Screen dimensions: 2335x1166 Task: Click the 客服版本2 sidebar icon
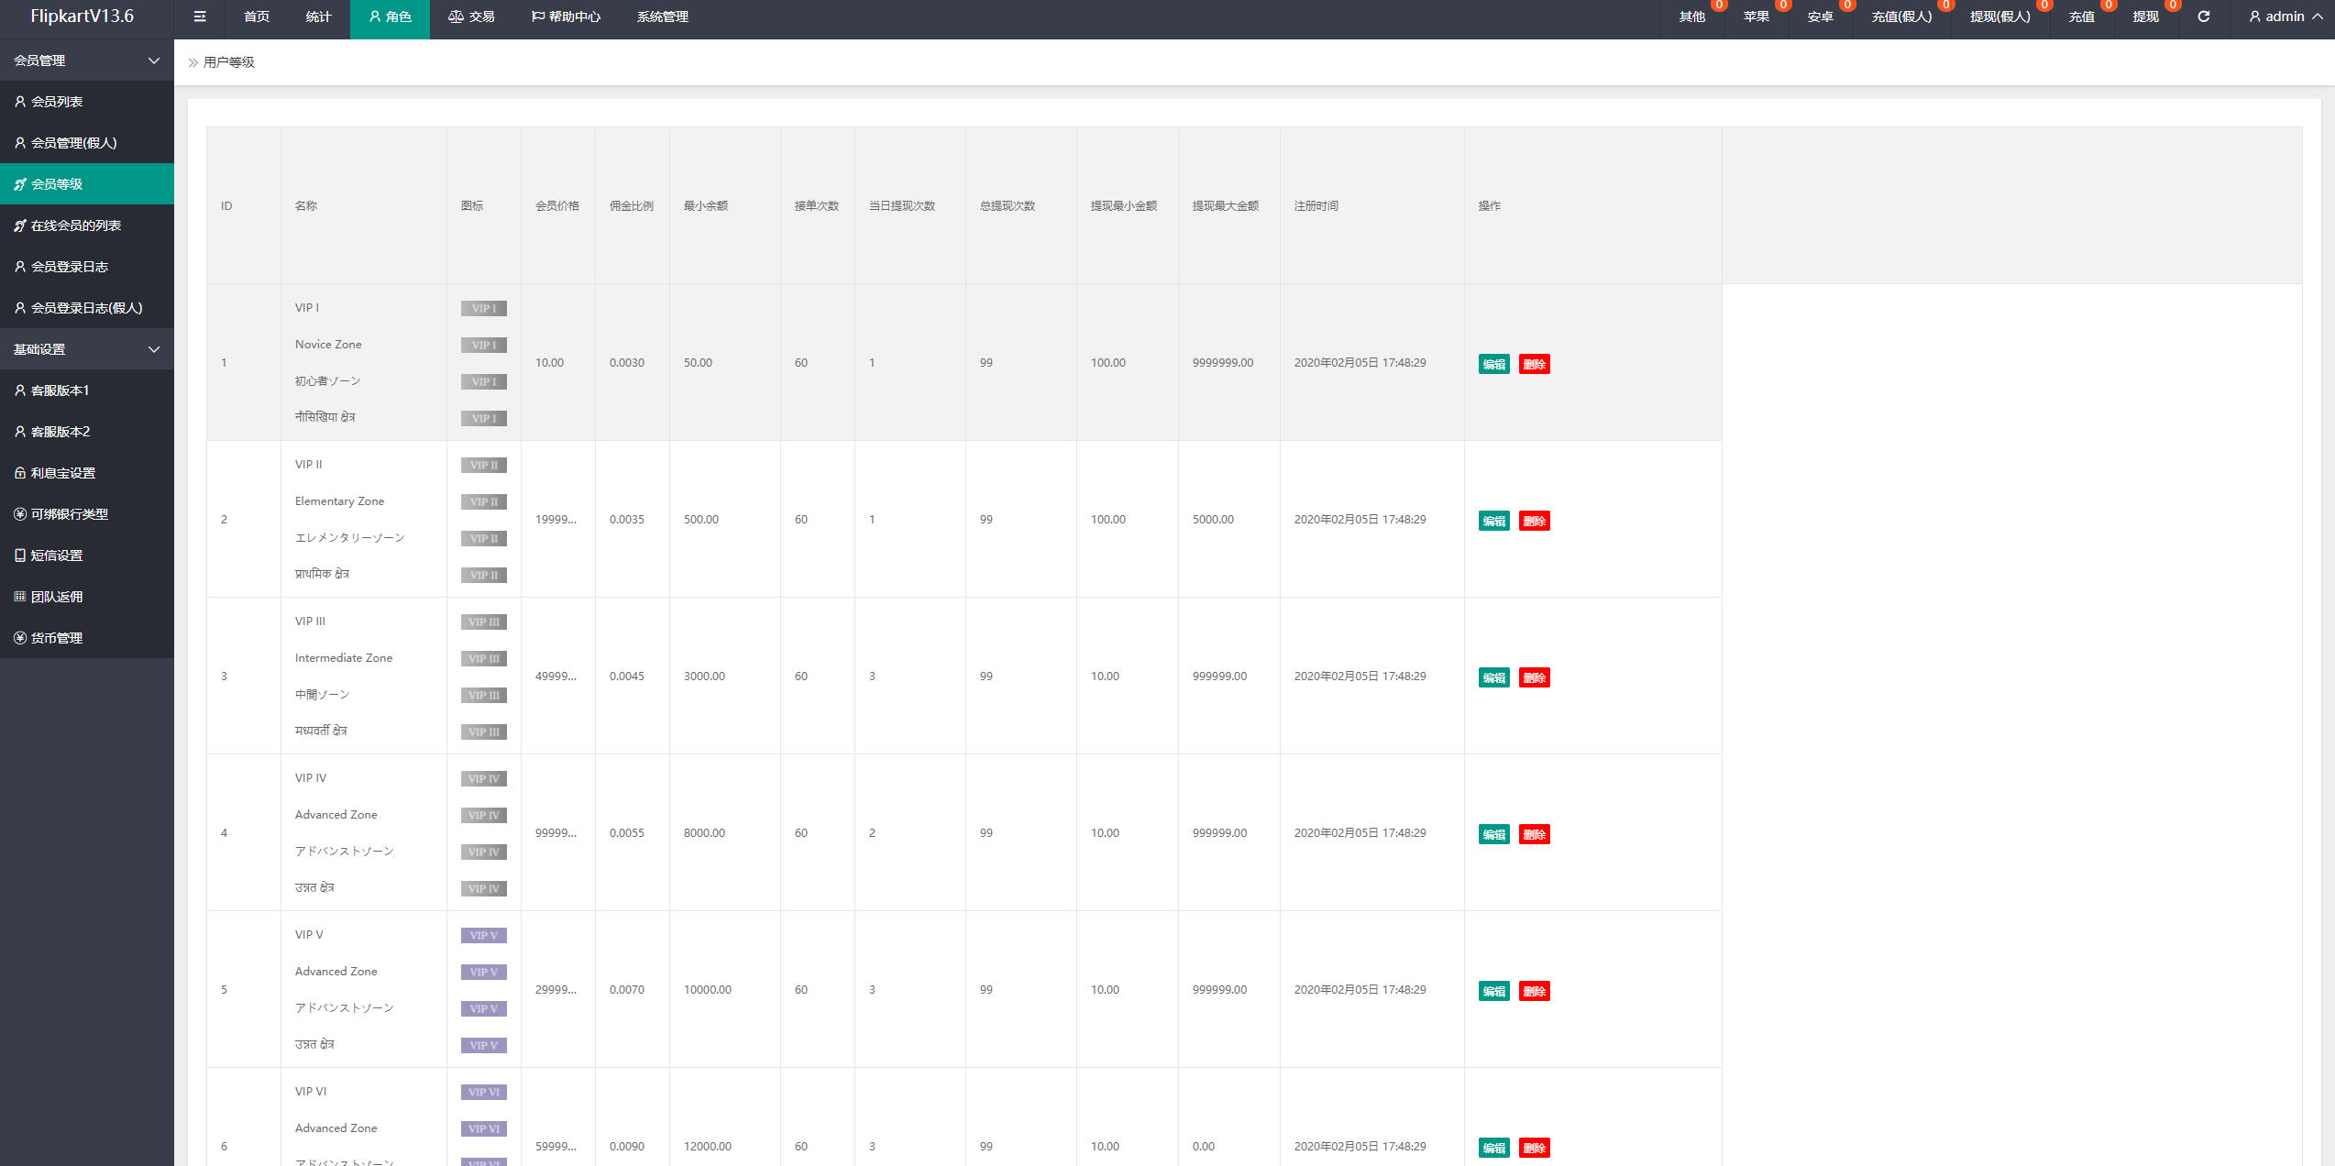[x=20, y=432]
